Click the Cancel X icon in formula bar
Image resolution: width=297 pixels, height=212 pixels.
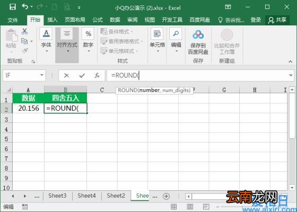pyautogui.click(x=66, y=75)
